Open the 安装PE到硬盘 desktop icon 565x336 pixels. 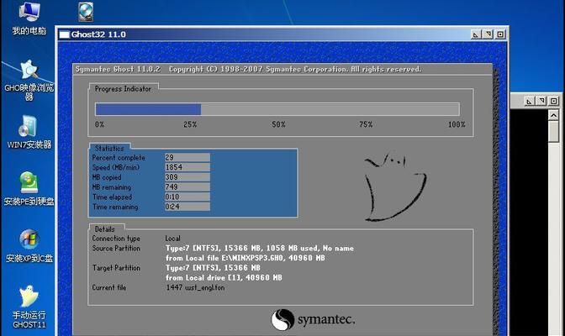(29, 189)
